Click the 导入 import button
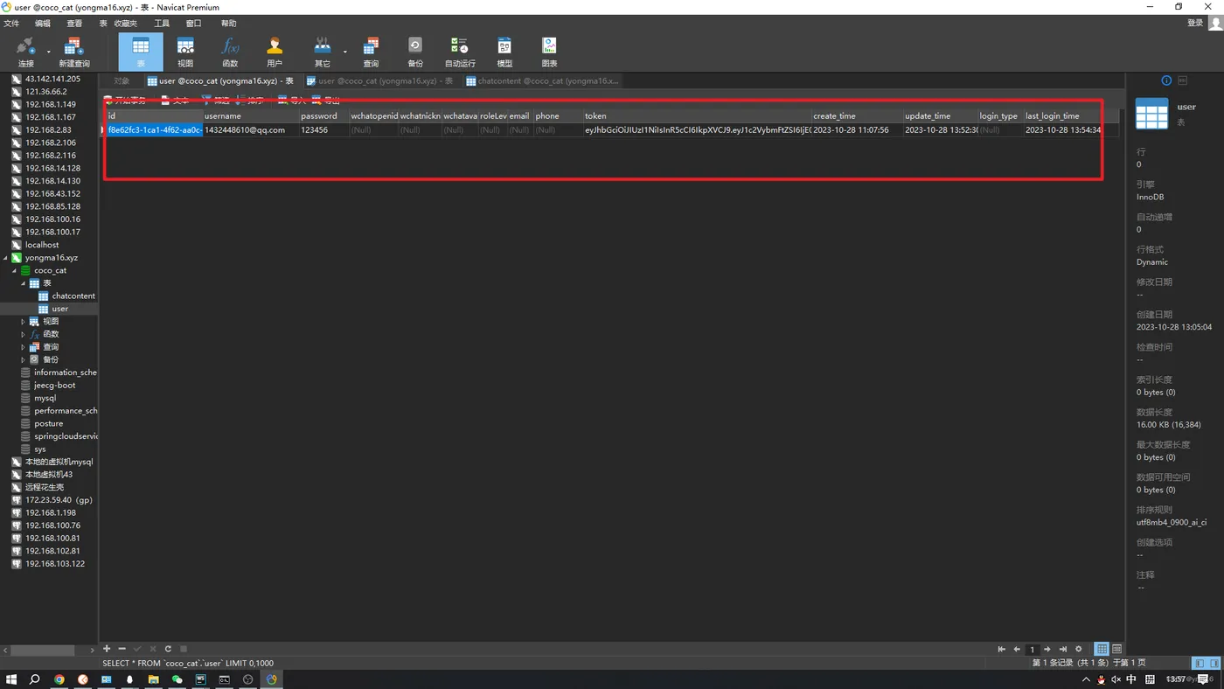 click(x=292, y=101)
